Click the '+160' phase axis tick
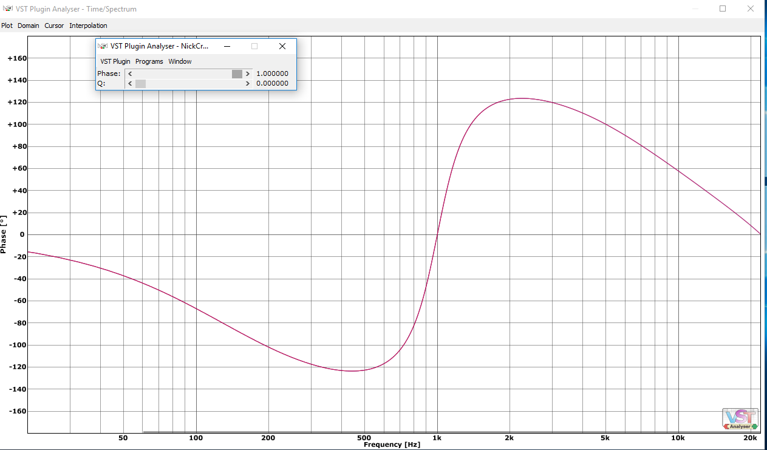Image resolution: width=767 pixels, height=450 pixels. point(16,58)
